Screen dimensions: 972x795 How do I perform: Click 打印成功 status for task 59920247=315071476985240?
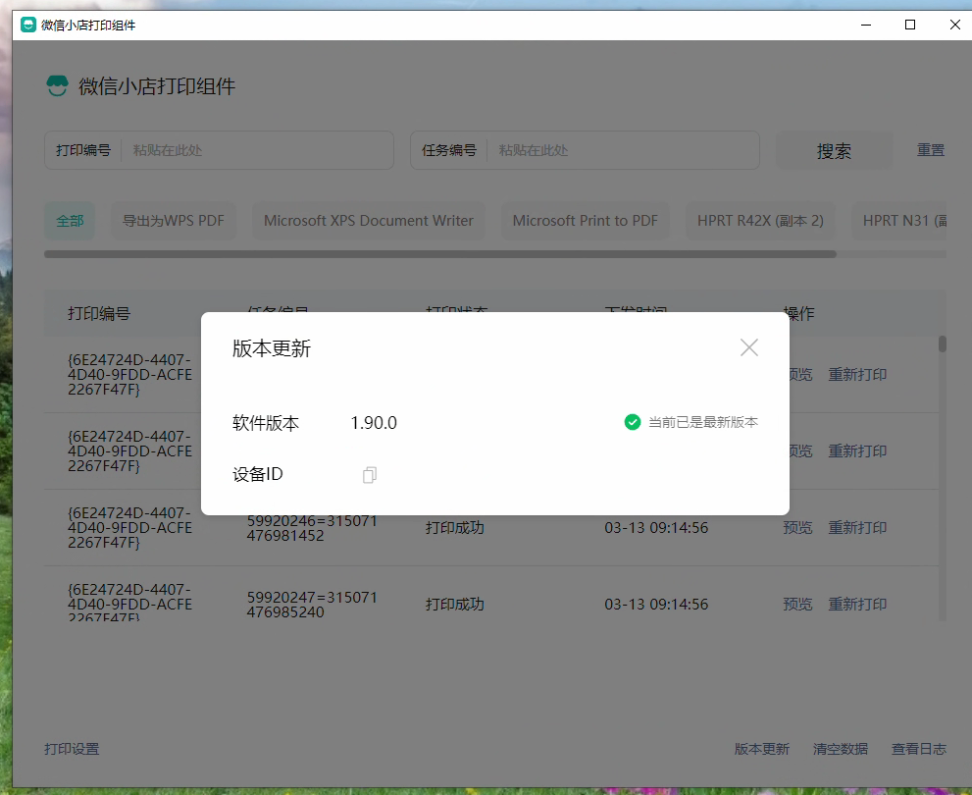454,604
